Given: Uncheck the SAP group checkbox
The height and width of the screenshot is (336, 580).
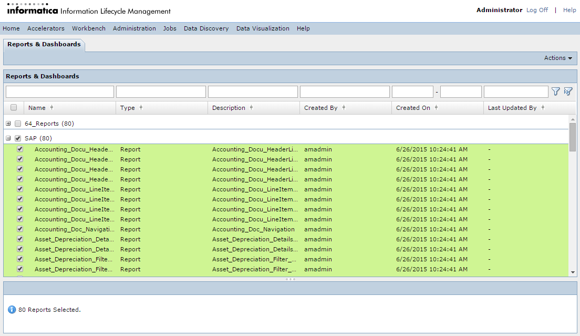Looking at the screenshot, I should [18, 138].
